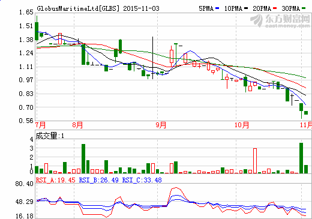Click the 10PMA legend label
The height and width of the screenshot is (219, 312).
[233, 8]
